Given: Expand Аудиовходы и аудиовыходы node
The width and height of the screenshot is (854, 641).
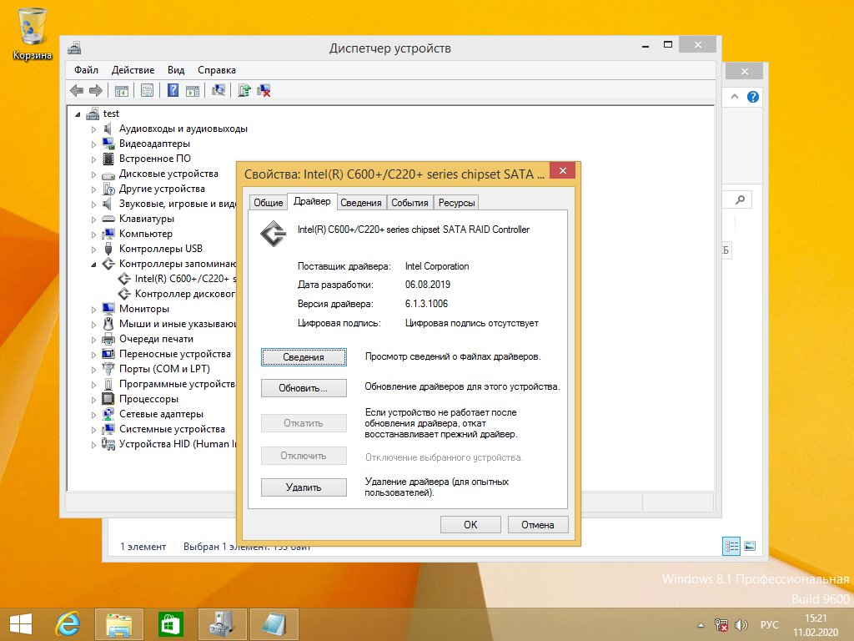Looking at the screenshot, I should coord(93,129).
